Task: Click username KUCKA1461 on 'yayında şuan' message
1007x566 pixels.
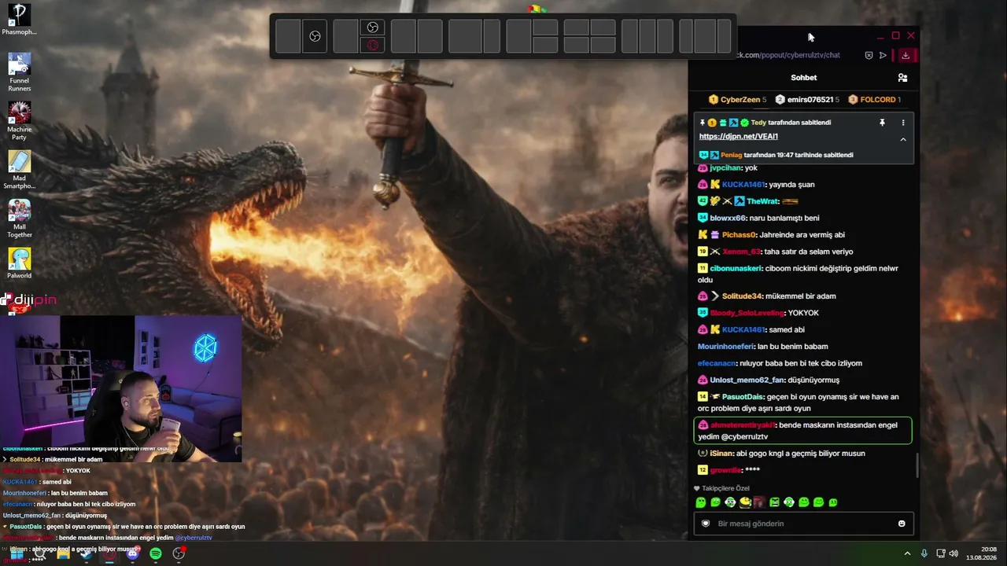Action: tap(743, 185)
